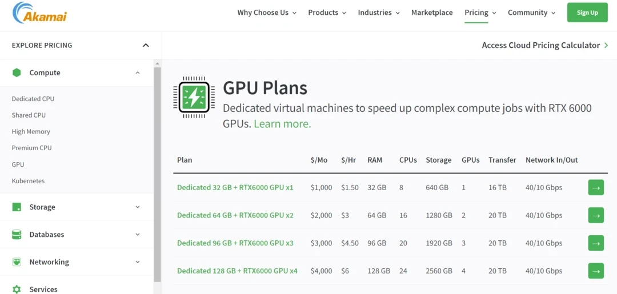Open the Products dropdown menu
Screen dimensions: 617x294
(x=327, y=13)
